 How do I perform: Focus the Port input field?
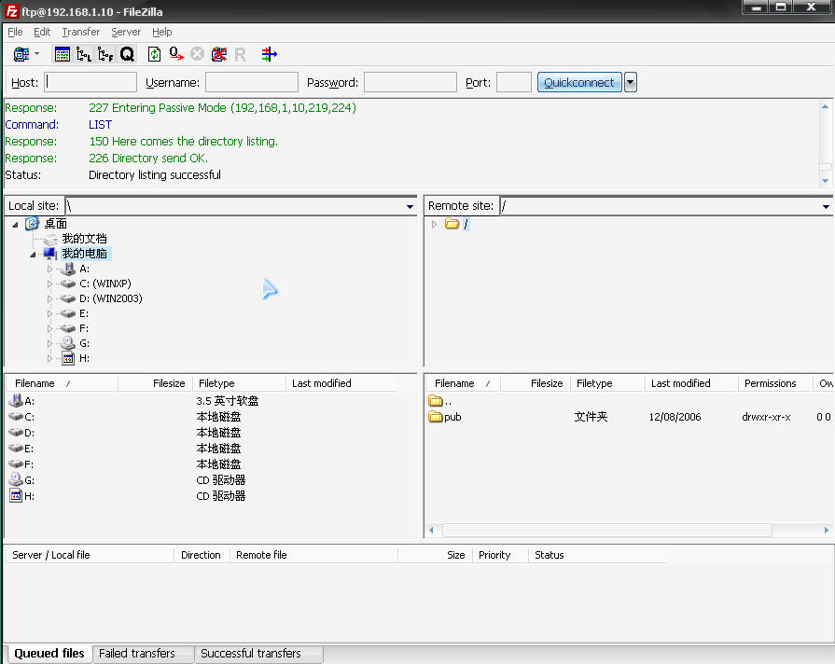[514, 83]
